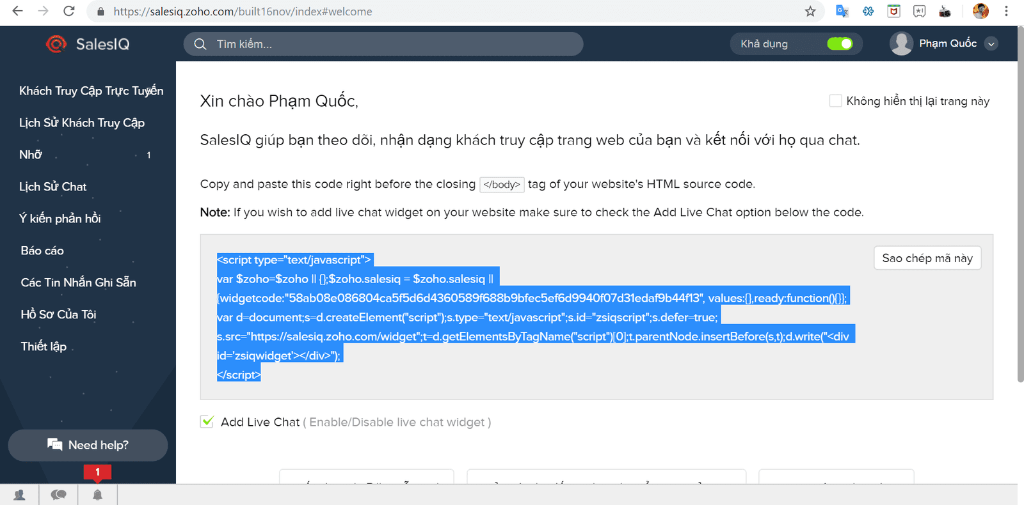Click the '1' count beside Nhỡ
This screenshot has height=505, width=1024.
pos(148,155)
